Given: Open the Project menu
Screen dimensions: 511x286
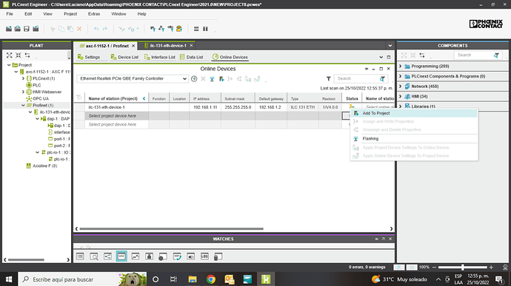Looking at the screenshot, I should coord(70,14).
